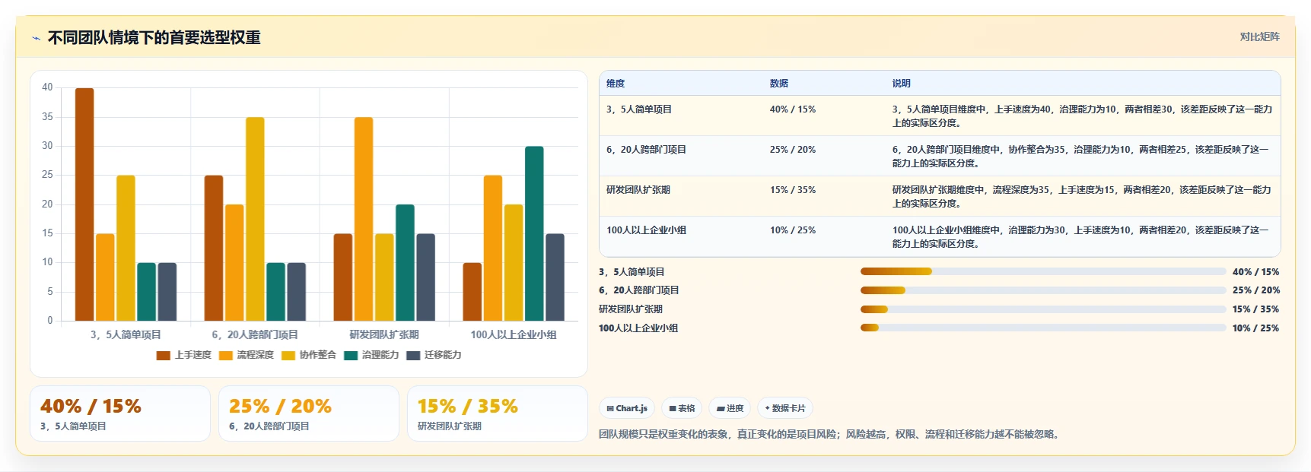
Task: Click the 40% / 15% value in table
Action: (792, 109)
